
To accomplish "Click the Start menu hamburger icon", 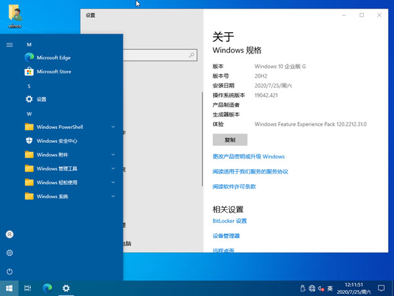I will pos(10,45).
